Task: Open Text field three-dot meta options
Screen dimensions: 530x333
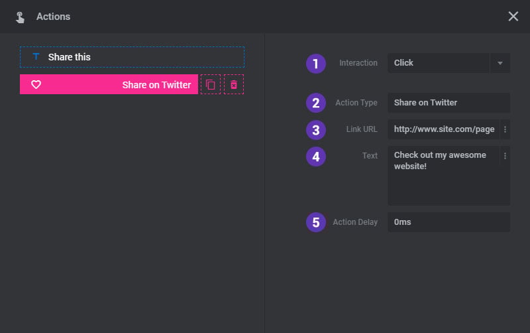Action: (x=505, y=156)
